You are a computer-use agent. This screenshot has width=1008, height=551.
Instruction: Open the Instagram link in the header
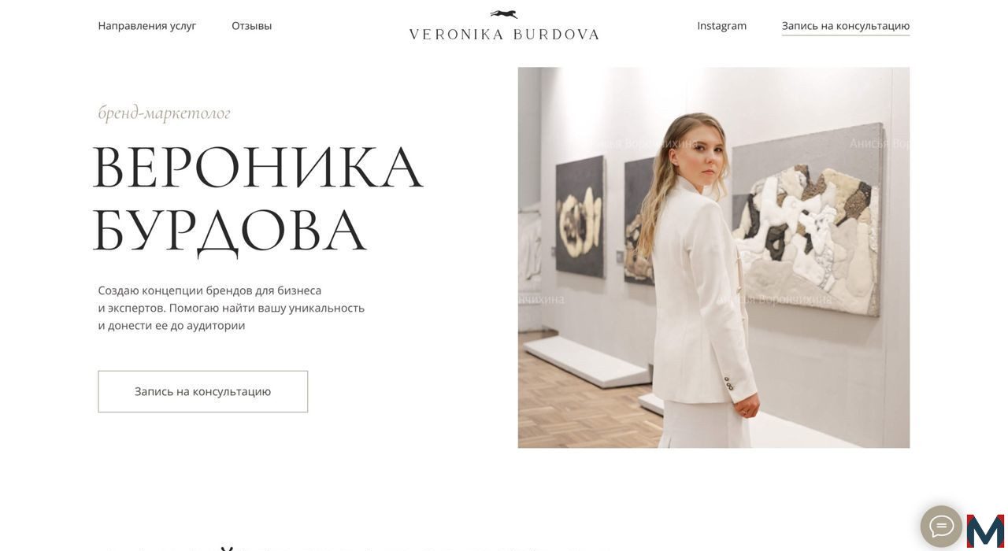(722, 25)
